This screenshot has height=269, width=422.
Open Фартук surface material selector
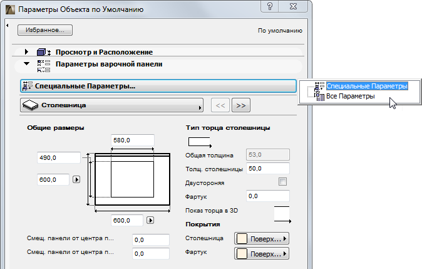[262, 253]
